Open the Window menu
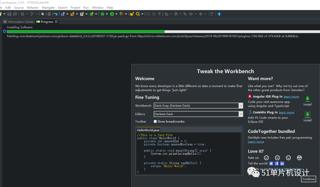320x187 pixels. point(98,7)
